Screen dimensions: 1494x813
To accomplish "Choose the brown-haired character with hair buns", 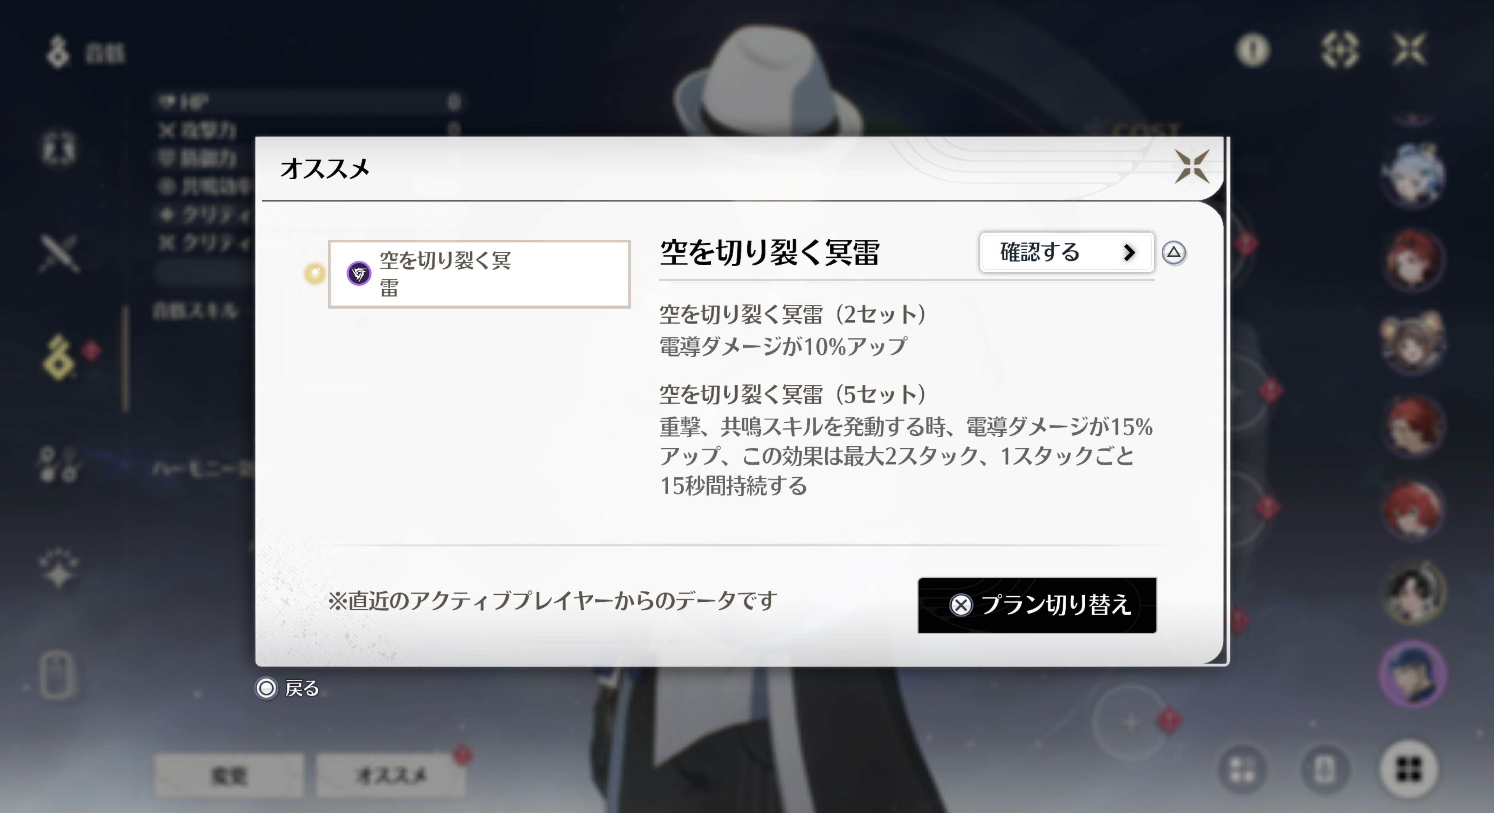I will click(1412, 342).
